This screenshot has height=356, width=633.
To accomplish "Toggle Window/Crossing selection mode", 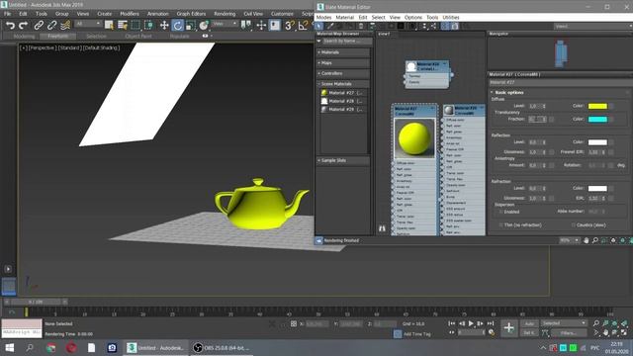I will pyautogui.click(x=149, y=26).
